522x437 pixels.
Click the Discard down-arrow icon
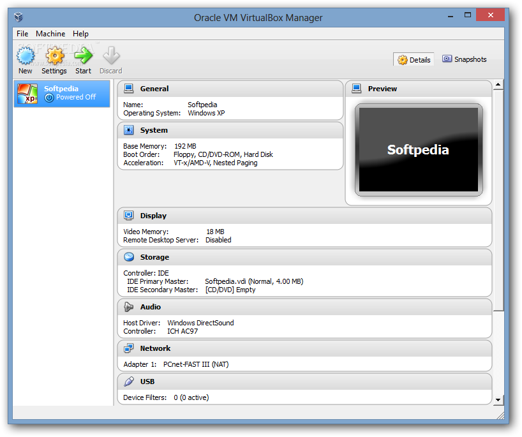(111, 56)
